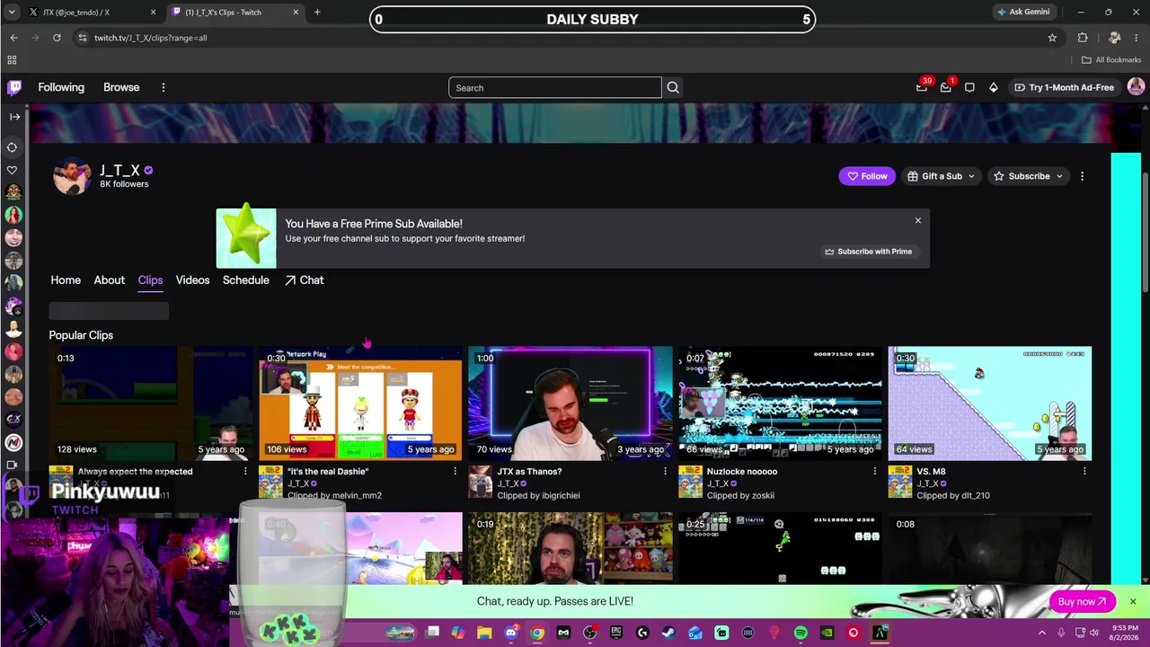Click Gift a Sub button
1150x647 pixels.
[x=934, y=176]
